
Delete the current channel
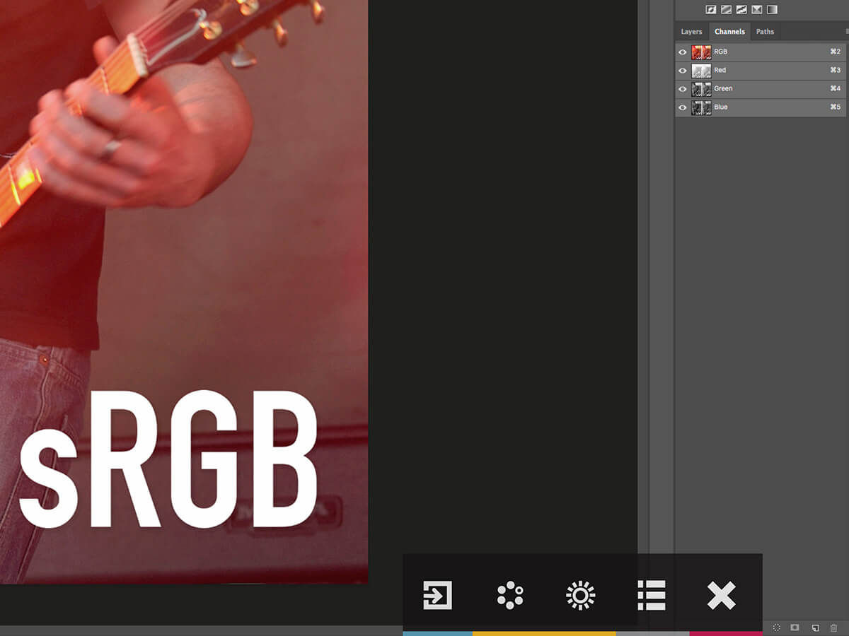coord(833,628)
